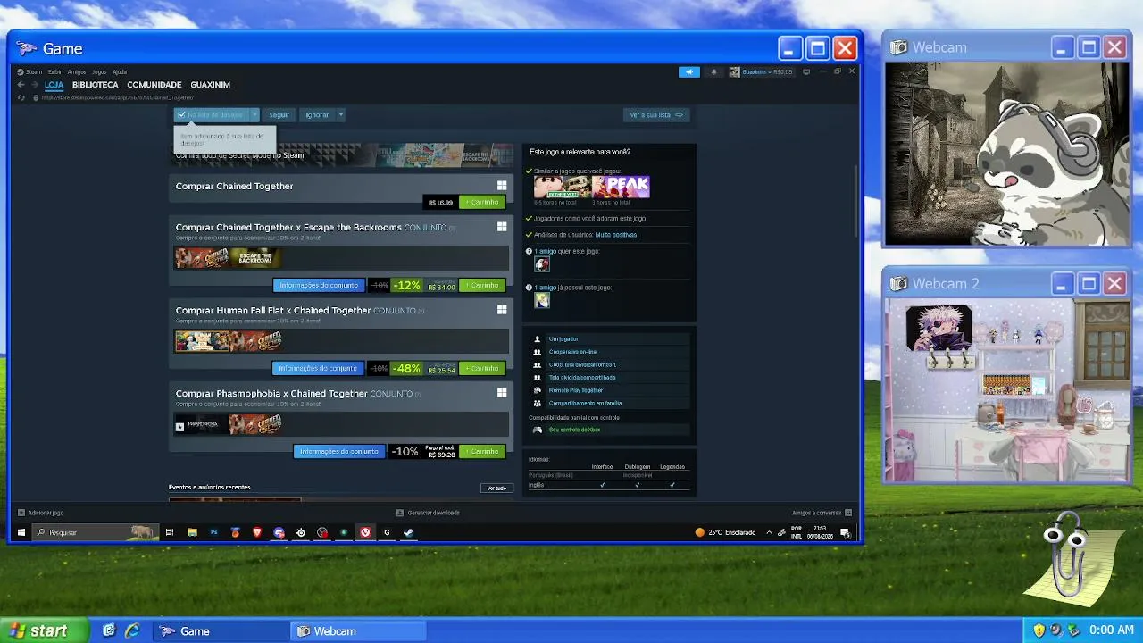Open Muito positivas reviews link
The image size is (1143, 643).
(x=616, y=235)
